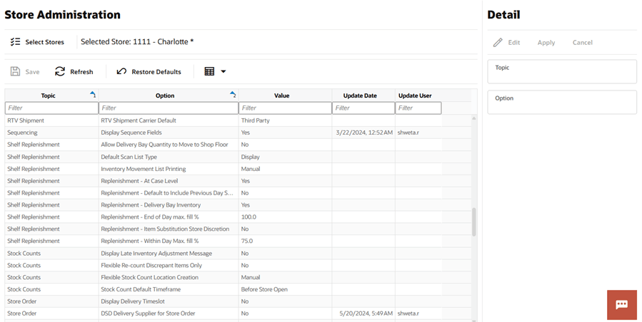Select Replenishment - End of Day max. fill % row
The height and width of the screenshot is (322, 642).
tap(238, 217)
